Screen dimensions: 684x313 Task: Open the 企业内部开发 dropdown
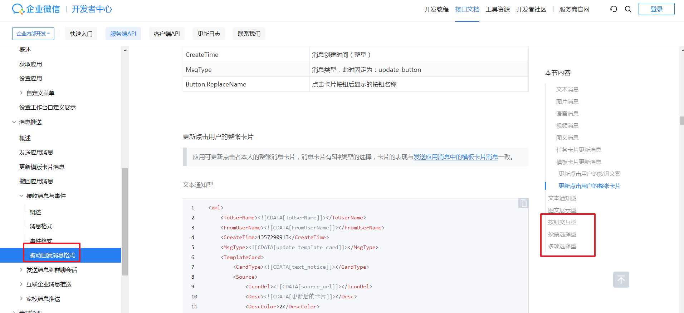pos(33,34)
